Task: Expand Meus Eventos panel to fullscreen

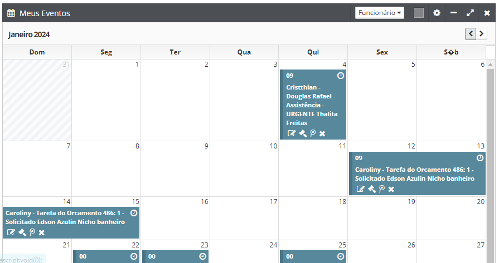Action: 470,13
